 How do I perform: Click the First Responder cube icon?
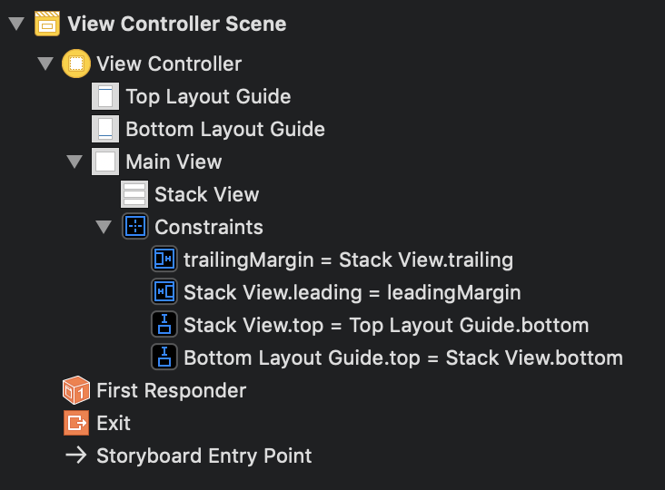pyautogui.click(x=76, y=390)
